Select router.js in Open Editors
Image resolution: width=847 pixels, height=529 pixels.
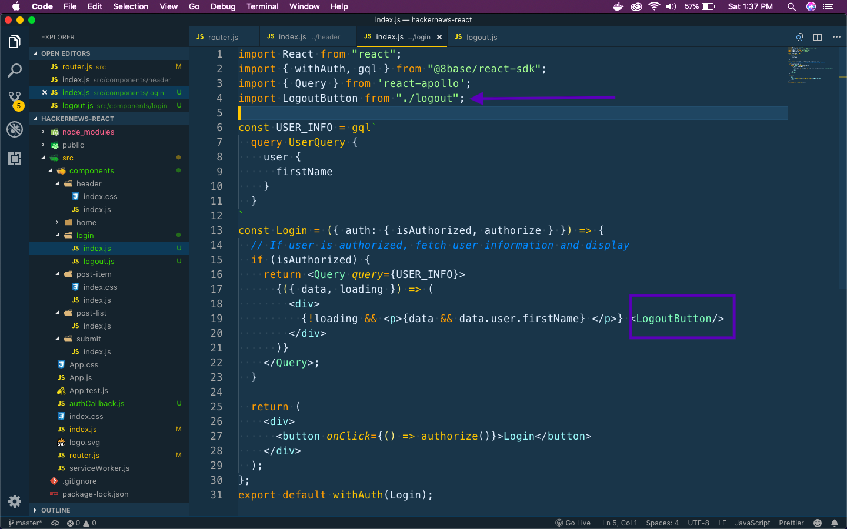point(109,67)
